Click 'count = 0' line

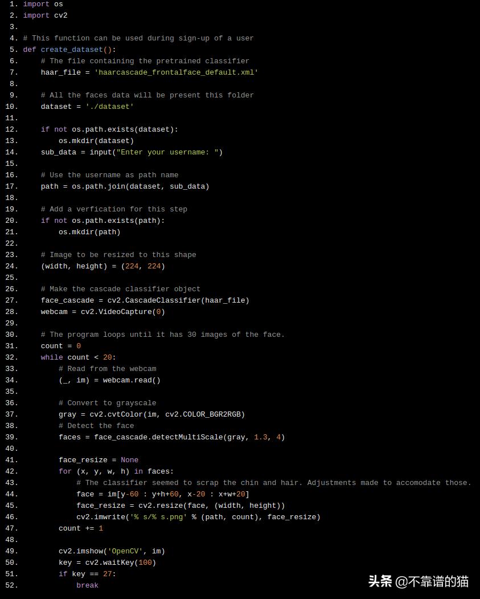coord(61,346)
